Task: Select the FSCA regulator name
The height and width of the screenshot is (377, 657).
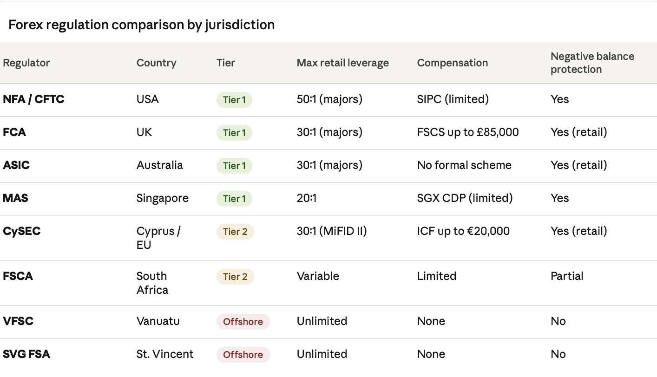Action: click(x=18, y=276)
